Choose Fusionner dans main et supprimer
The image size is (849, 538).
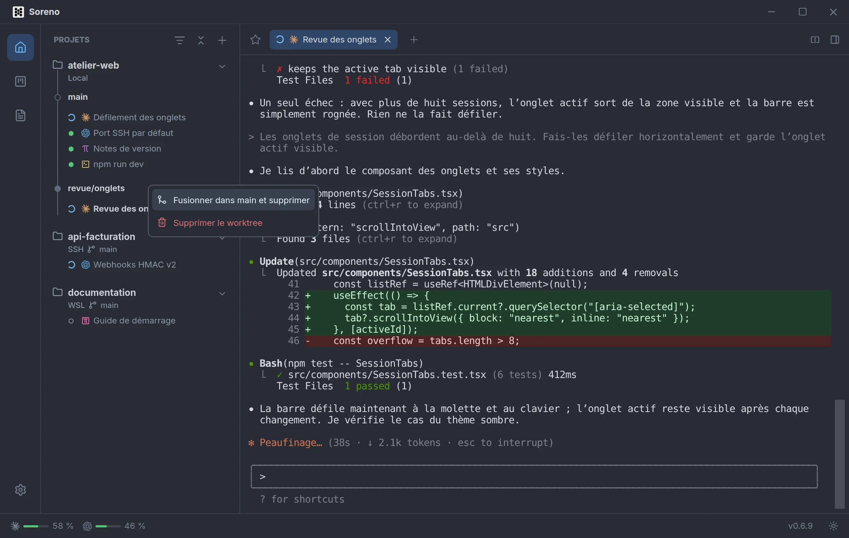[x=233, y=200]
